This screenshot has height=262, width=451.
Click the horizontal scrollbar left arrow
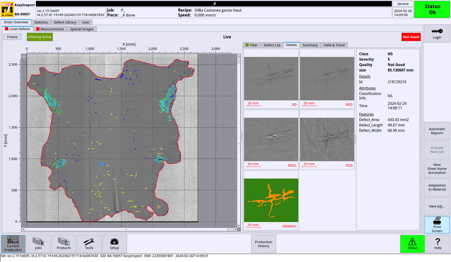pos(23,229)
